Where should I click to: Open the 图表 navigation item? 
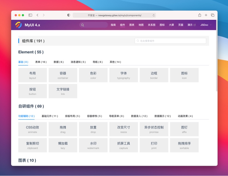tap(132, 25)
